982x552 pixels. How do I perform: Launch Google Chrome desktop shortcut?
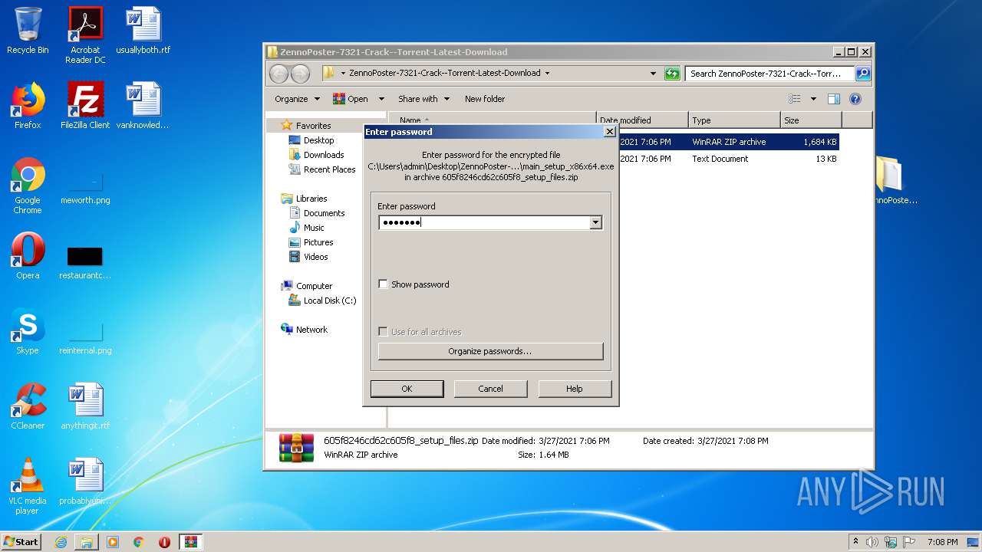pyautogui.click(x=28, y=186)
